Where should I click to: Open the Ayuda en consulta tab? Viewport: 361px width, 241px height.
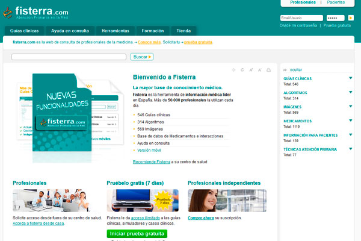(x=70, y=31)
